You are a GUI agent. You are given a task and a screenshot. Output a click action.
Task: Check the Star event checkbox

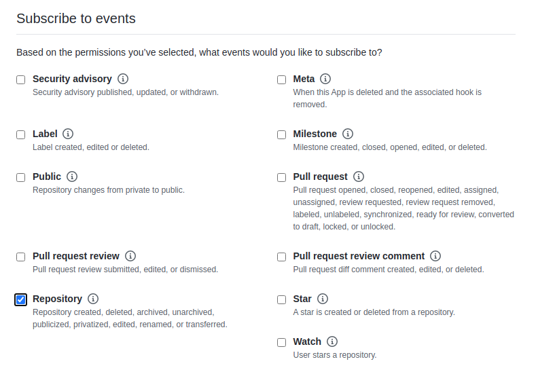click(282, 300)
